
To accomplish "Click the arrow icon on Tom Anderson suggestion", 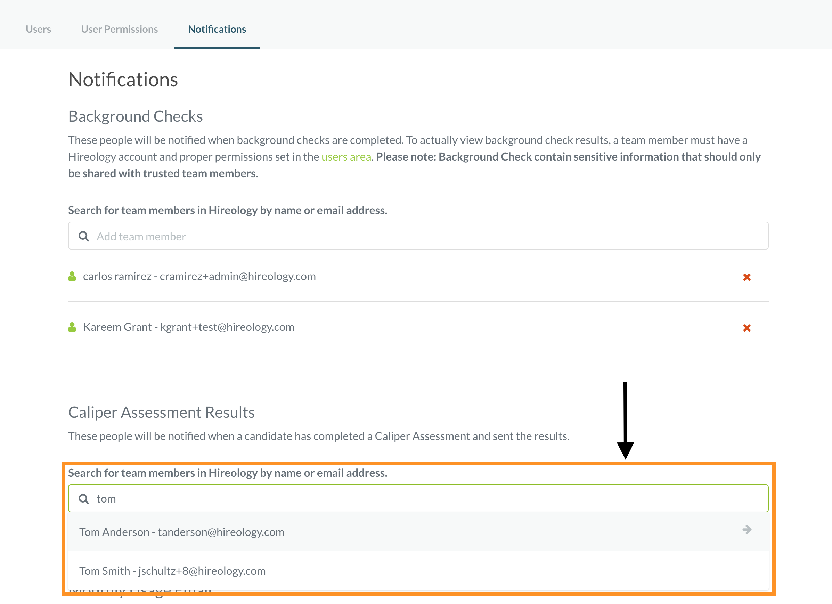I will (x=747, y=530).
